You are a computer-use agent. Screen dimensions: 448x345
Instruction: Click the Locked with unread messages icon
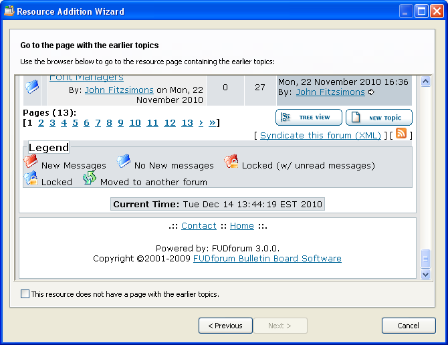tap(231, 162)
